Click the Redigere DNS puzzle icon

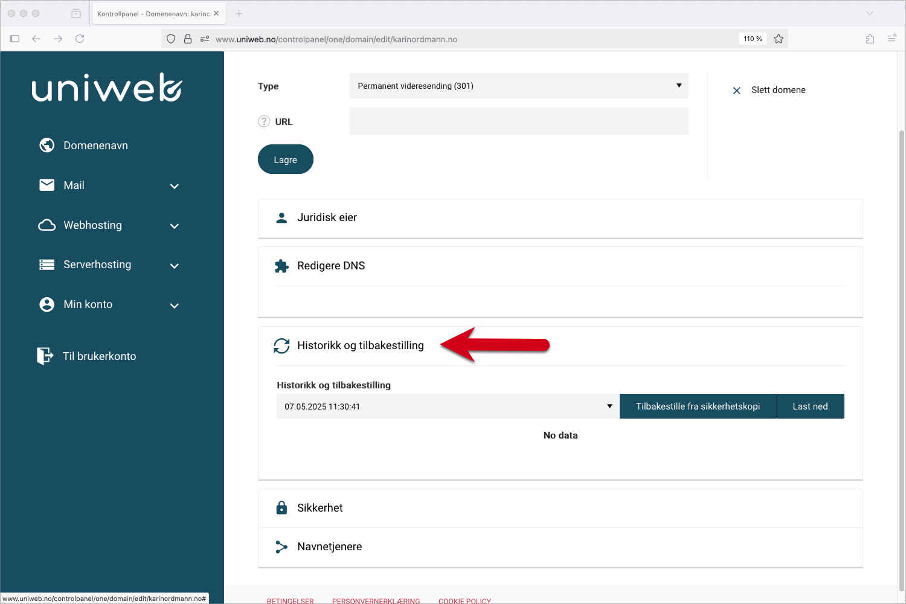point(281,266)
